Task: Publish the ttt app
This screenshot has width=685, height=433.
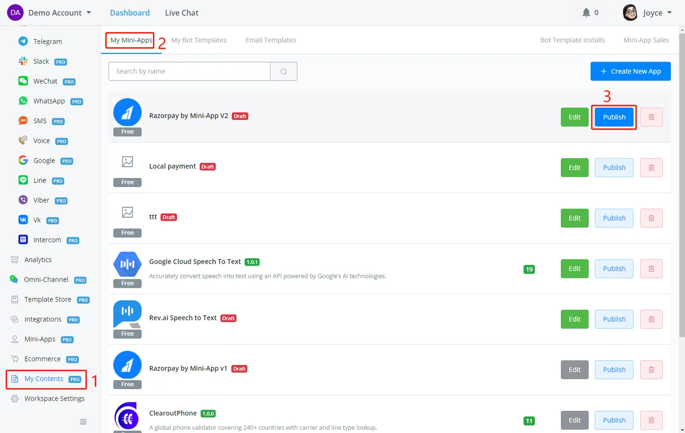Action: pos(614,218)
